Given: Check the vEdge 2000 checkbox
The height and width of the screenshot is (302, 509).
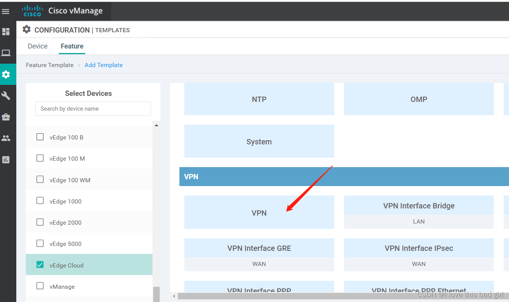Looking at the screenshot, I should click(40, 222).
